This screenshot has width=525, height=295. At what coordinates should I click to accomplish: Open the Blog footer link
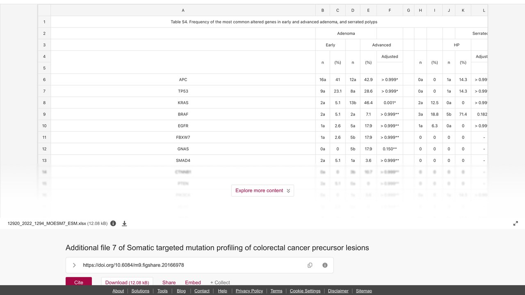pos(181,291)
